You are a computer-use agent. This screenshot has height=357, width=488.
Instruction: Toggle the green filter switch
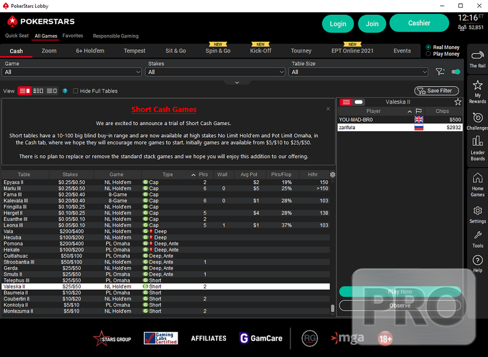click(x=455, y=72)
